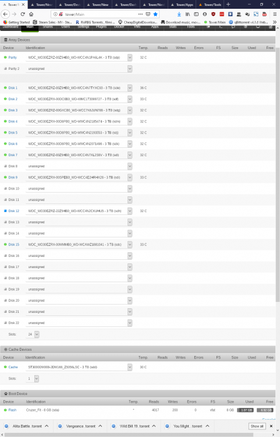Click the vertical page scrollbar
This screenshot has height=437, width=280.
278,175
